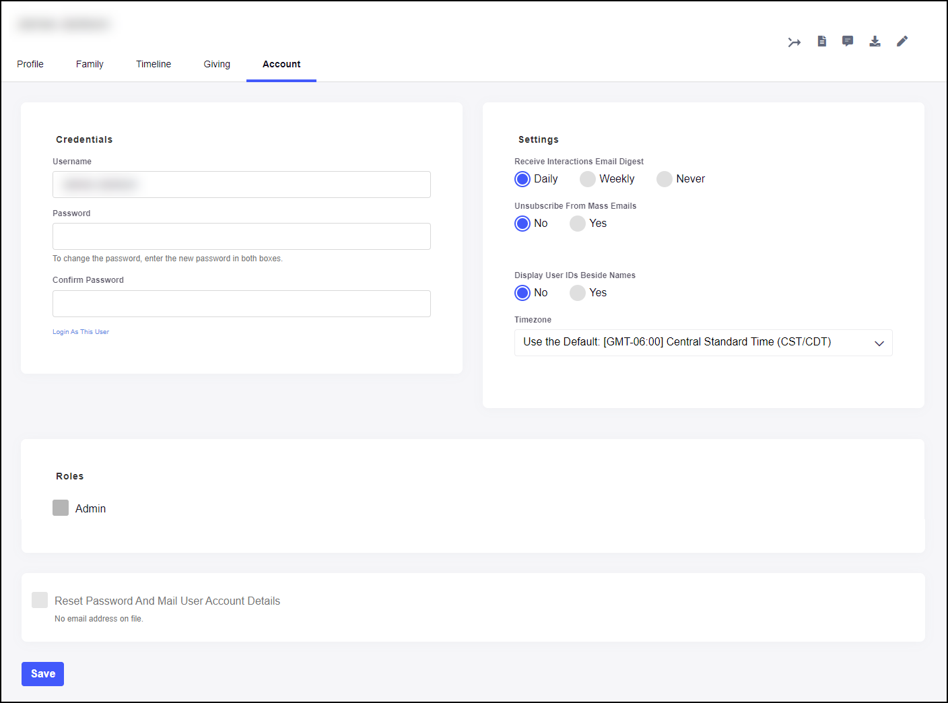Focus the Password input field
This screenshot has width=948, height=703.
click(241, 236)
